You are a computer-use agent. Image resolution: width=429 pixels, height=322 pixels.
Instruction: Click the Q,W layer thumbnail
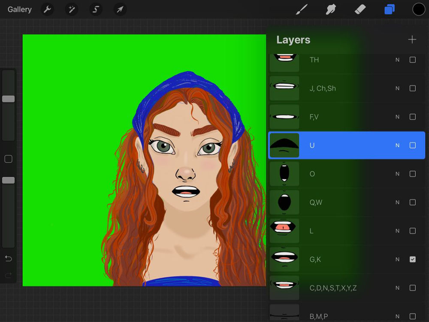(284, 202)
